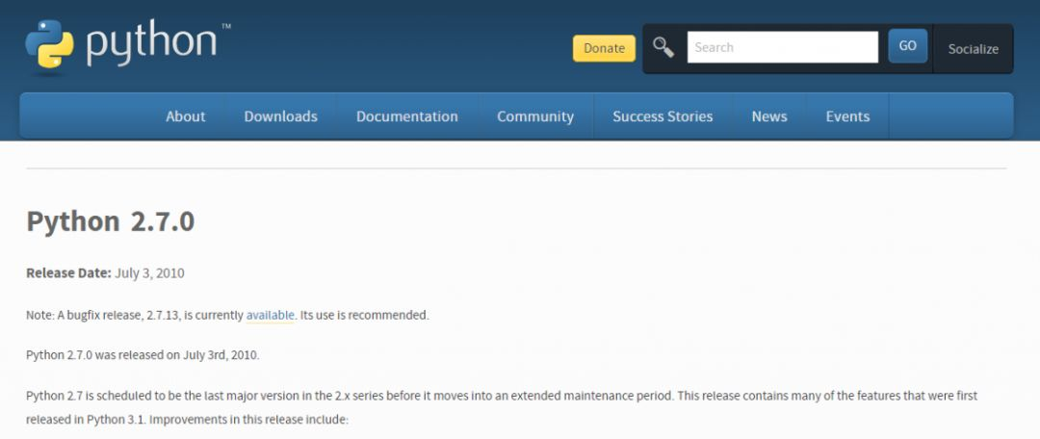The height and width of the screenshot is (439, 1040).
Task: Open the Community navigation menu
Action: (x=535, y=116)
